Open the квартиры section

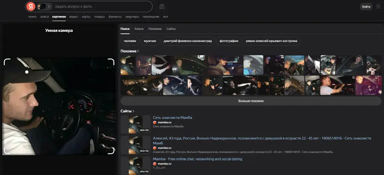tap(132, 16)
